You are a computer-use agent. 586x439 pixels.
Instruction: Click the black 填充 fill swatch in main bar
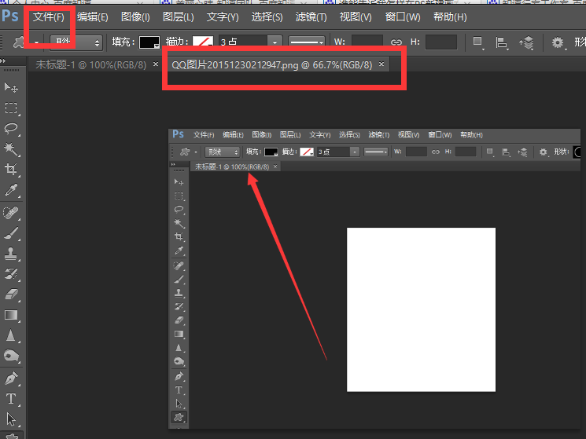tap(149, 42)
